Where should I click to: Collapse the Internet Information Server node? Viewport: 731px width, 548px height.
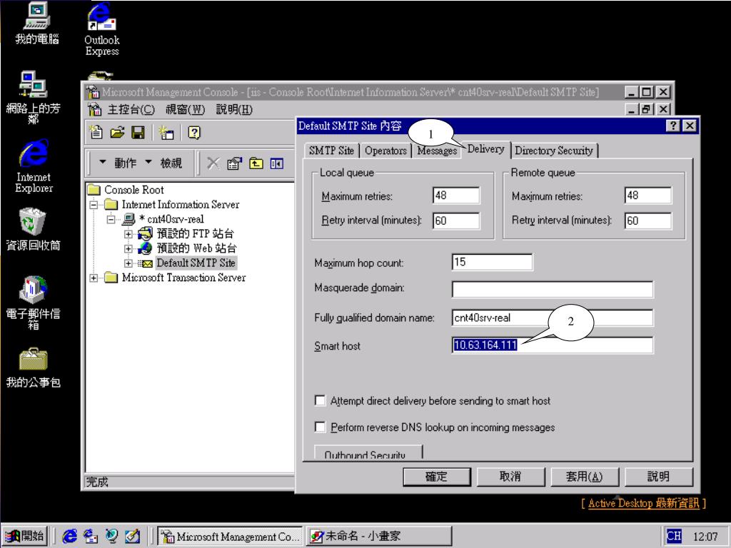pos(94,205)
